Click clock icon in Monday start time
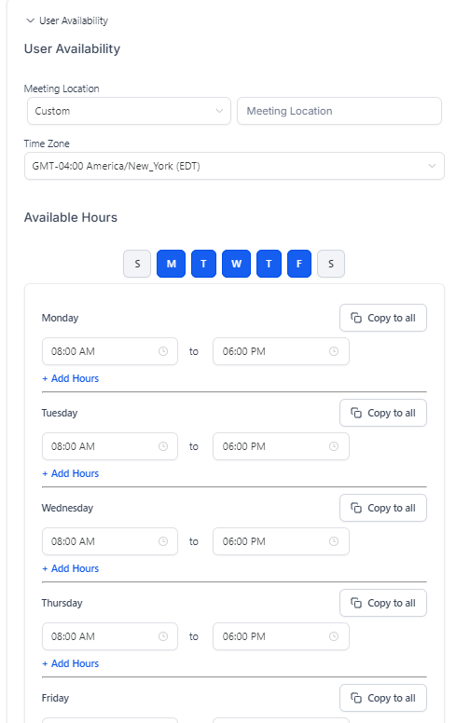The width and height of the screenshot is (456, 723). (x=163, y=351)
